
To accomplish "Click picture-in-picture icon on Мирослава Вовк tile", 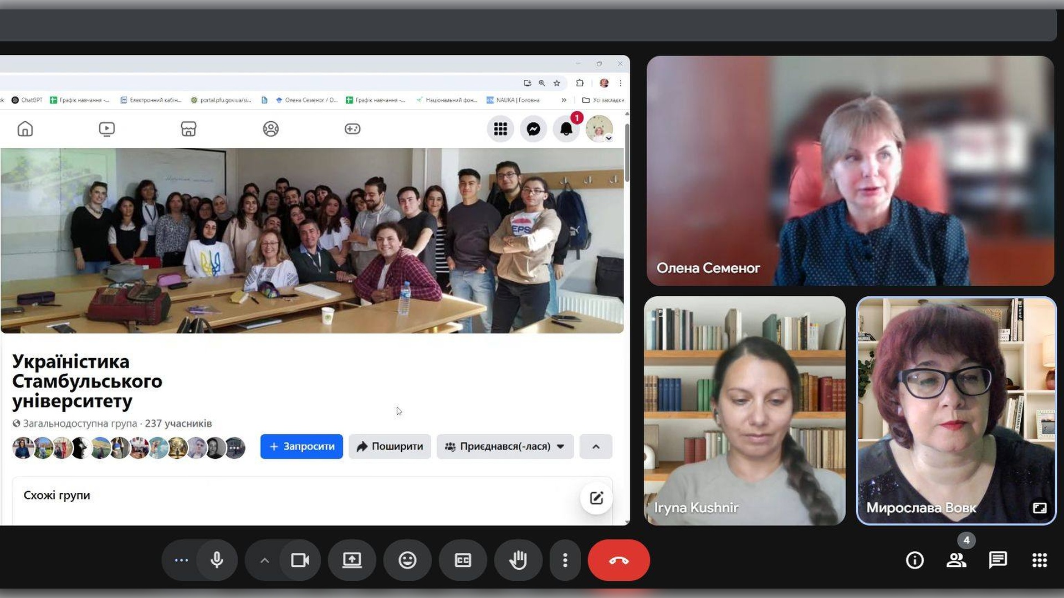I will (x=1039, y=508).
